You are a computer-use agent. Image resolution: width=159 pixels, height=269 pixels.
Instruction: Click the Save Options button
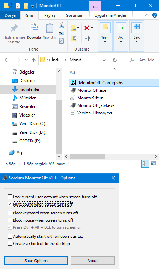tap(36, 261)
